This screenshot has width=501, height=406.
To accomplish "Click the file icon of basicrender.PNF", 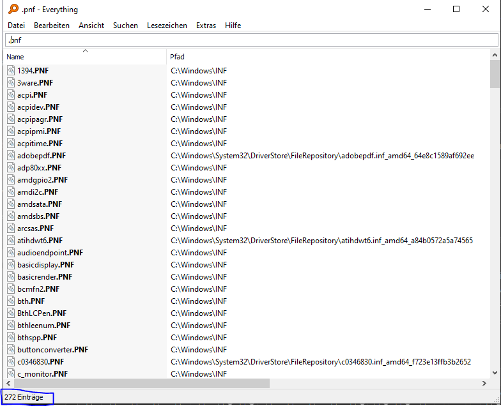I will pos(12,276).
